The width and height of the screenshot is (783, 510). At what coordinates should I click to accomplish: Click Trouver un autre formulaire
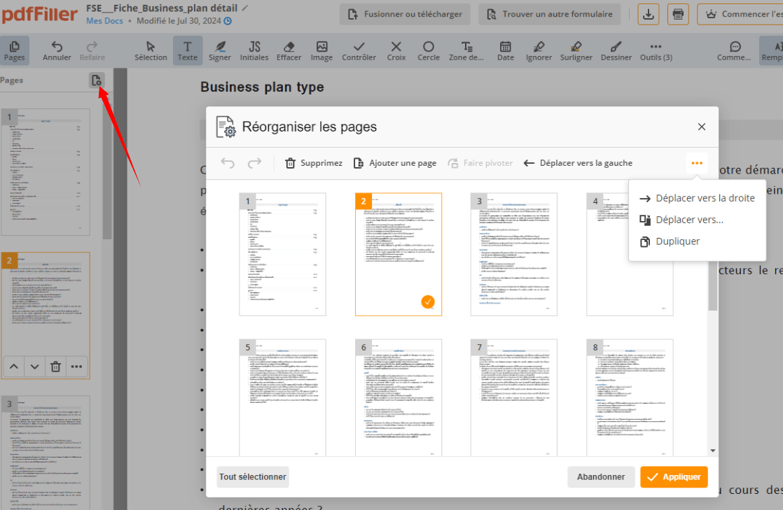(x=550, y=14)
